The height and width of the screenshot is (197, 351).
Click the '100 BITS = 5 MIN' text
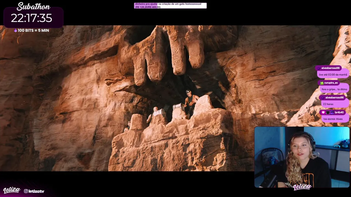33,30
